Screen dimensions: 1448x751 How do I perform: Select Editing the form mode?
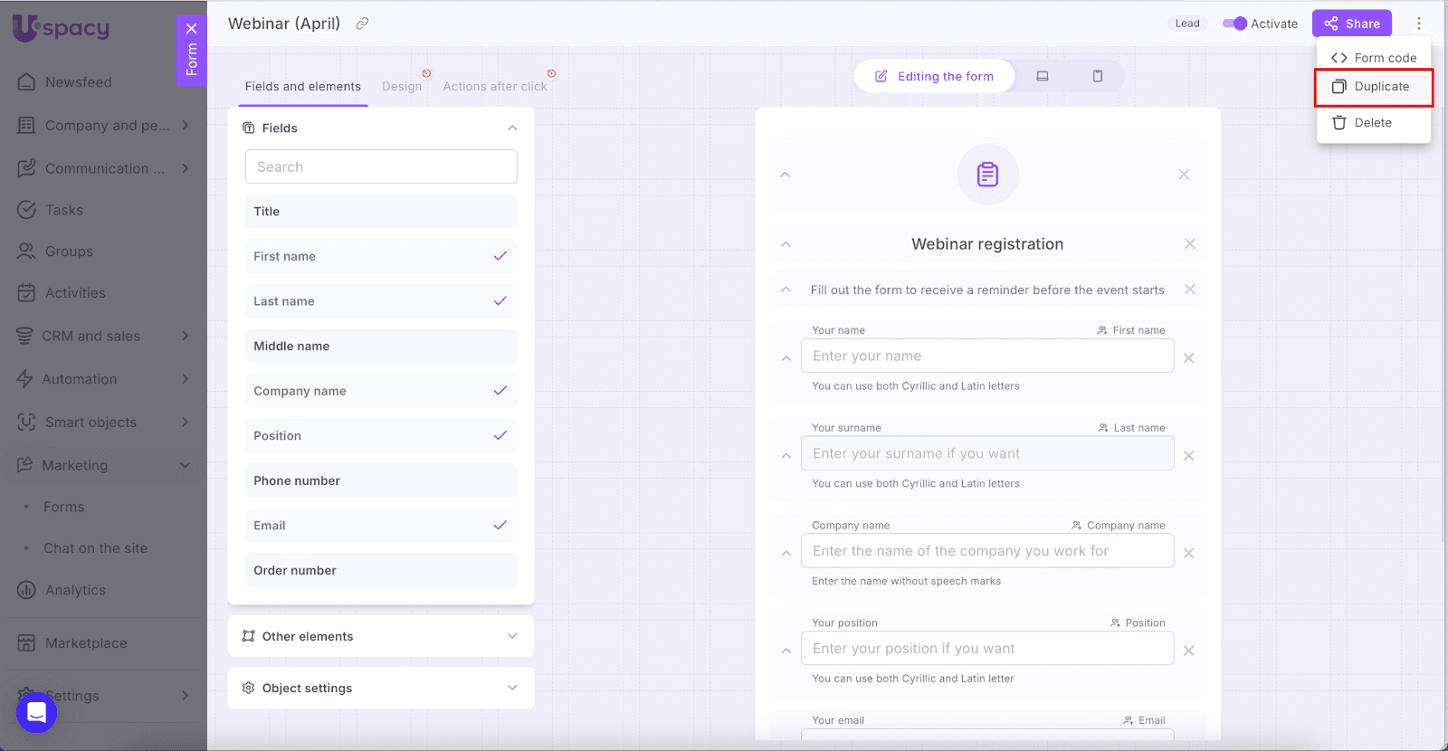[934, 76]
